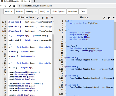Click the 'a:focus { outline: none' input line
This screenshot has height=96, width=116.
tap(21, 52)
